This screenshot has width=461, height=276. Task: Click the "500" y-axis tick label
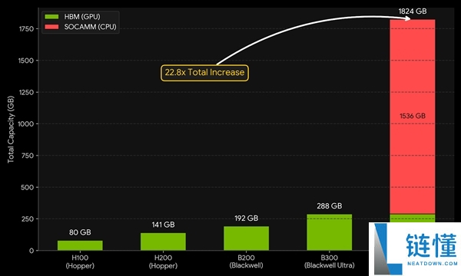coord(28,187)
